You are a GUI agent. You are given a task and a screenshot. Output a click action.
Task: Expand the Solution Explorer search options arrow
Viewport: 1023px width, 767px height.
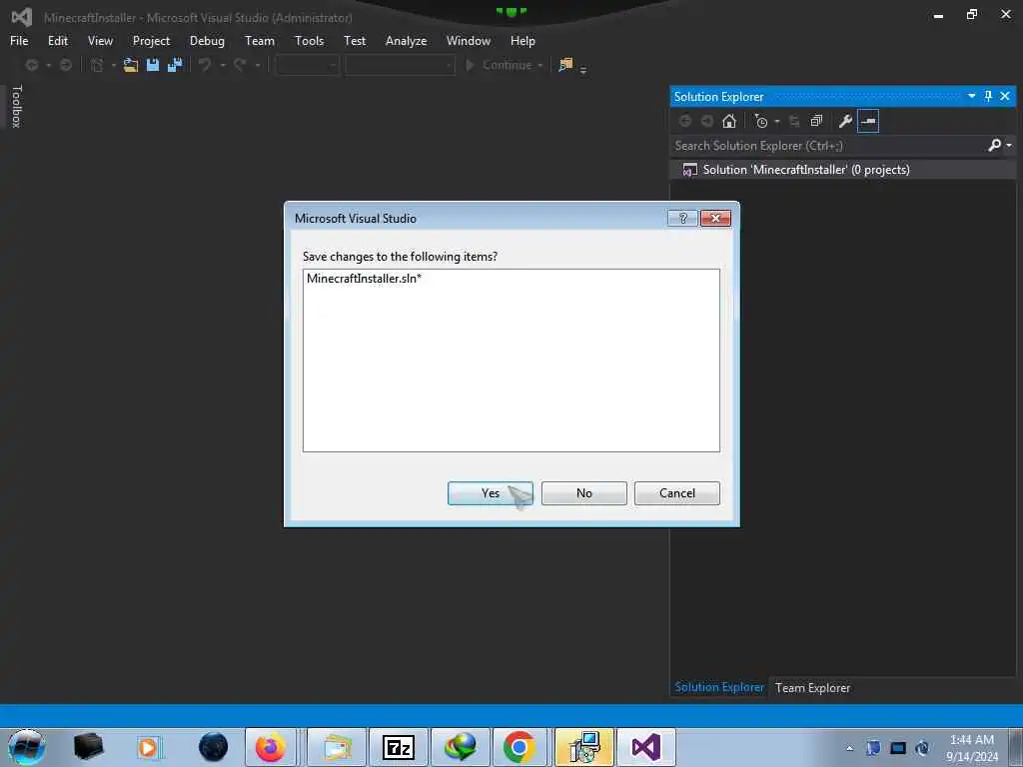click(x=1009, y=145)
